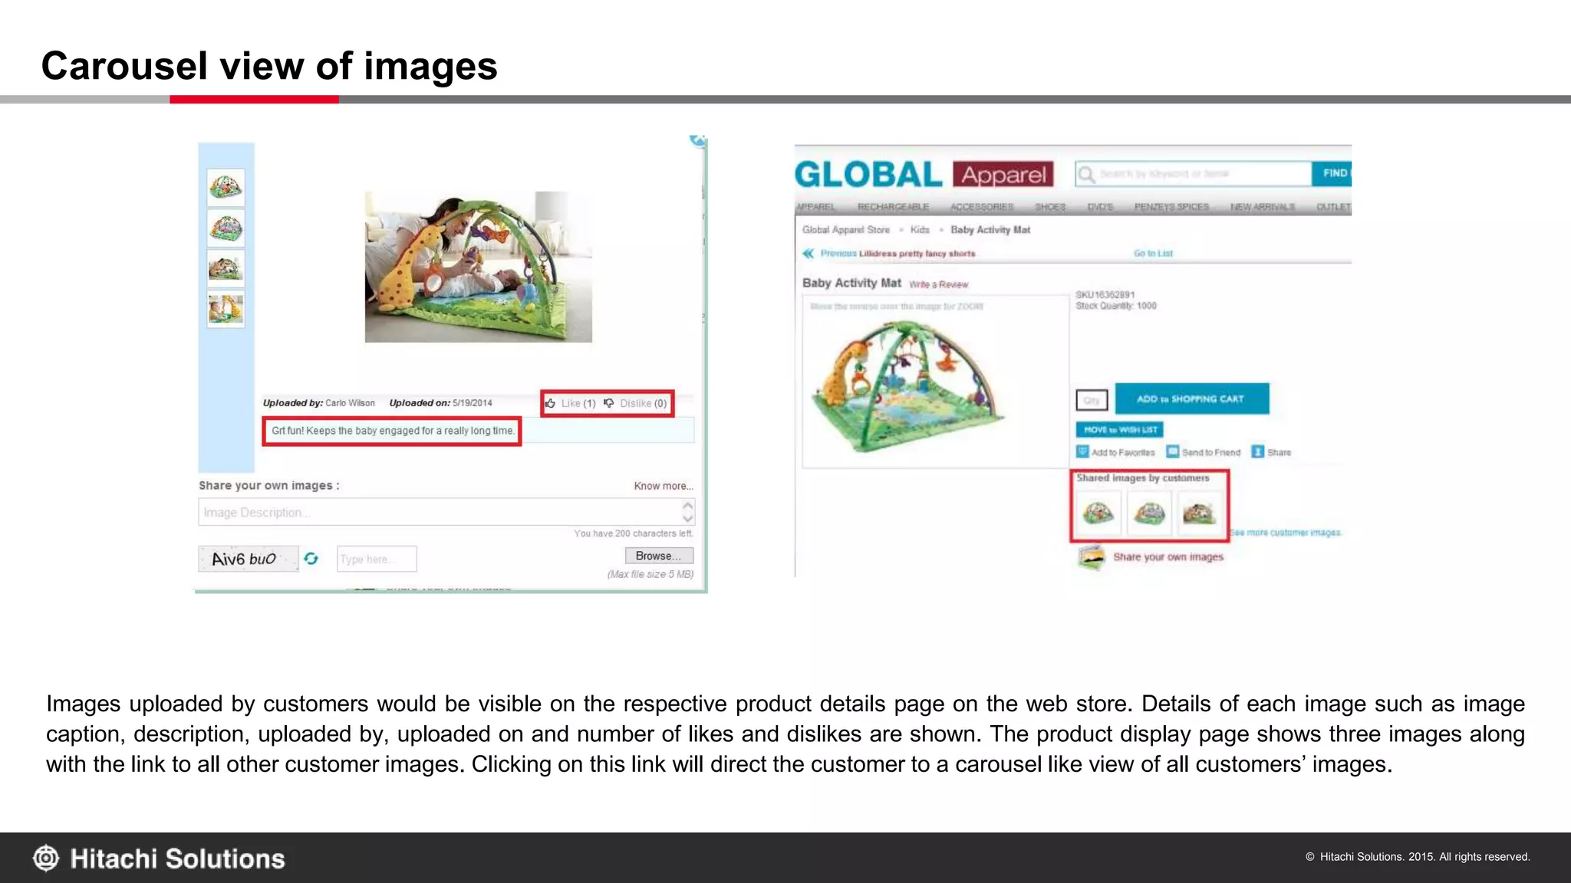The height and width of the screenshot is (883, 1571).
Task: Open third shared customer image thumbnail
Action: pos(1199,513)
